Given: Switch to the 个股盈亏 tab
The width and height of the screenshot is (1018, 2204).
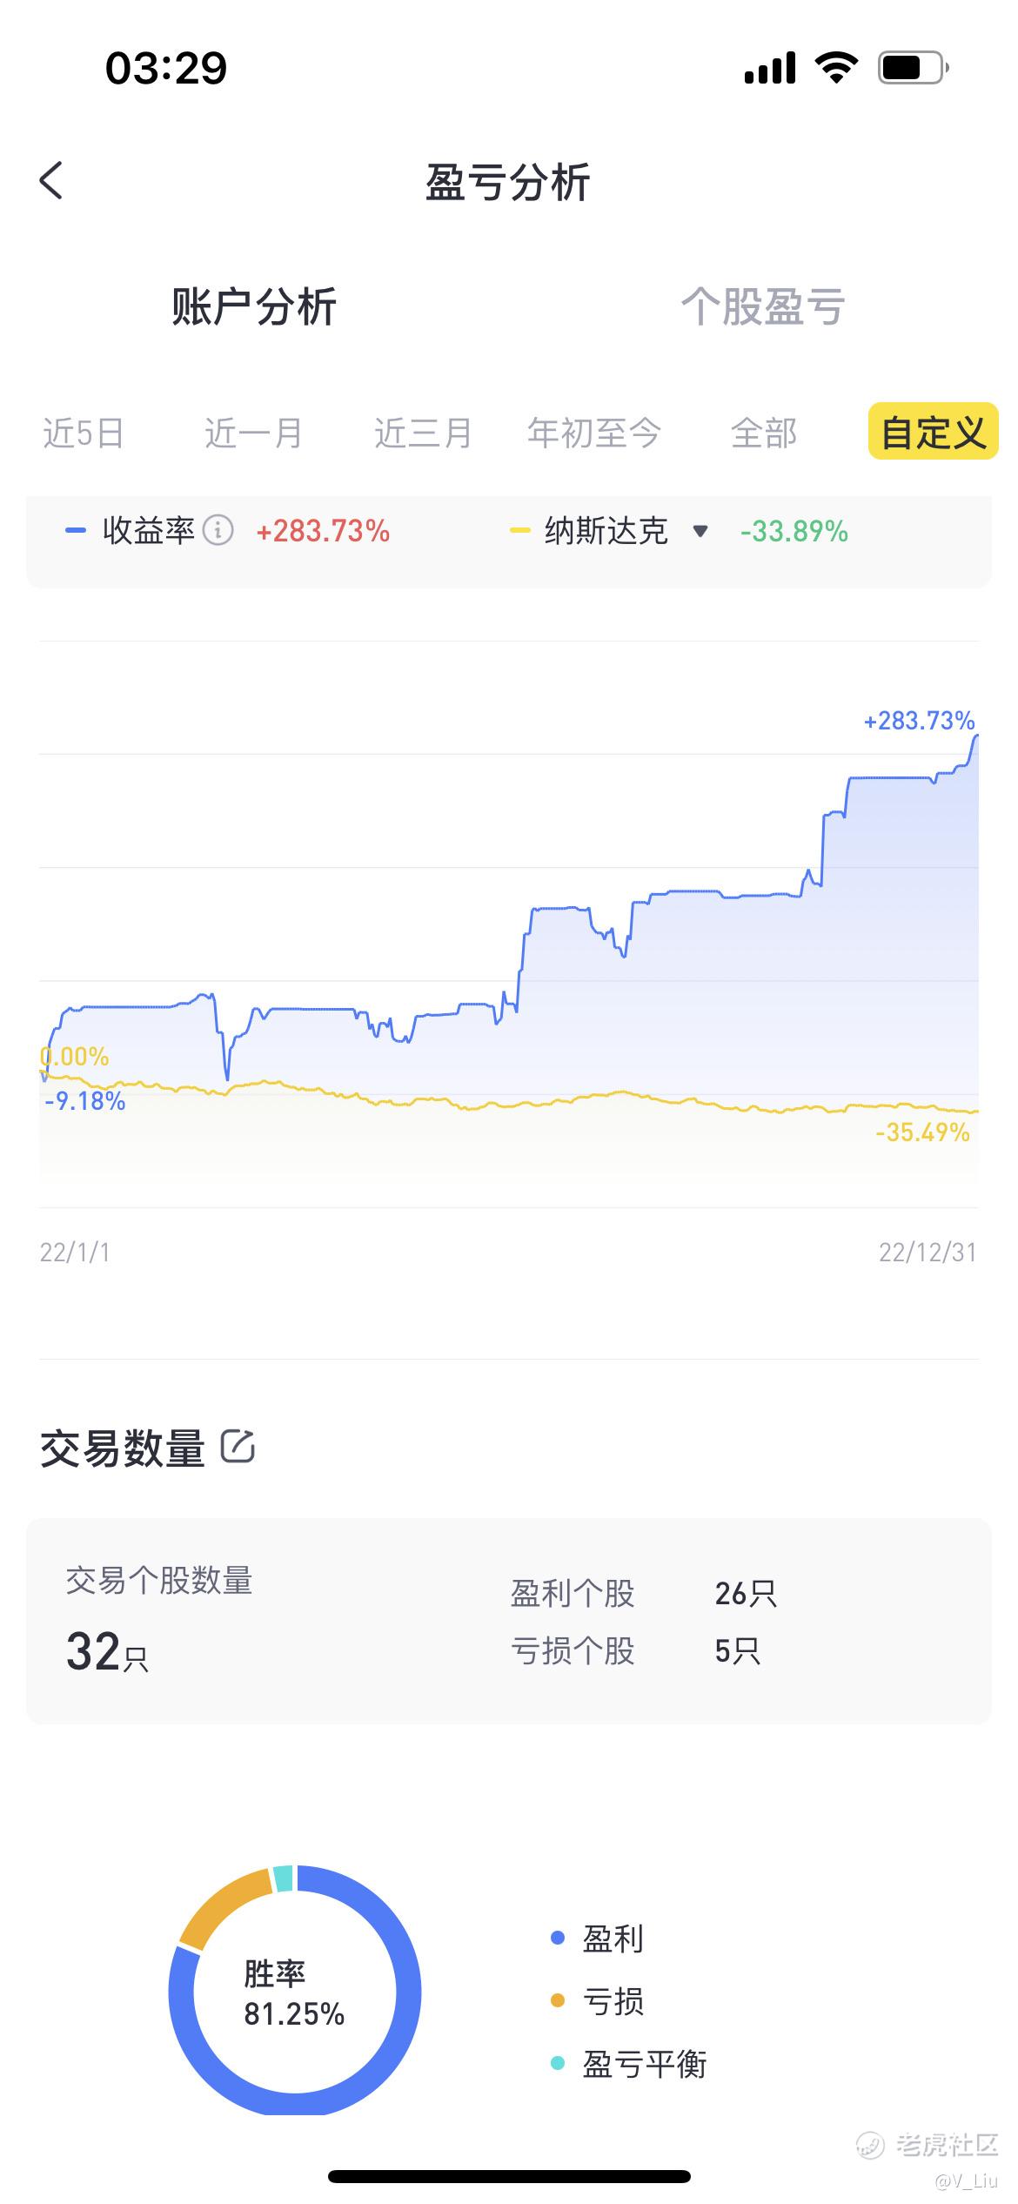Looking at the screenshot, I should [x=763, y=306].
